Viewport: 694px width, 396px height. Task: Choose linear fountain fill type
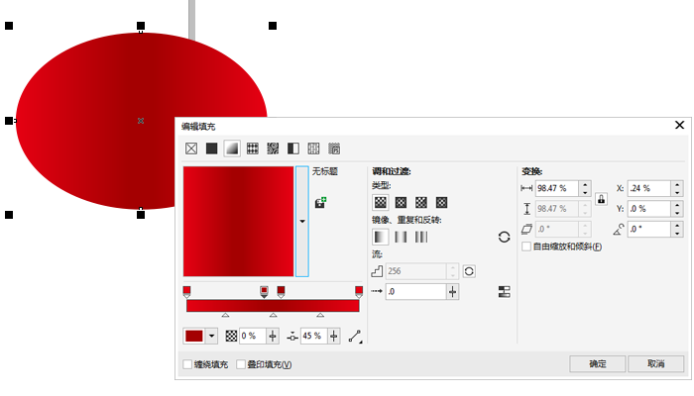pos(380,202)
